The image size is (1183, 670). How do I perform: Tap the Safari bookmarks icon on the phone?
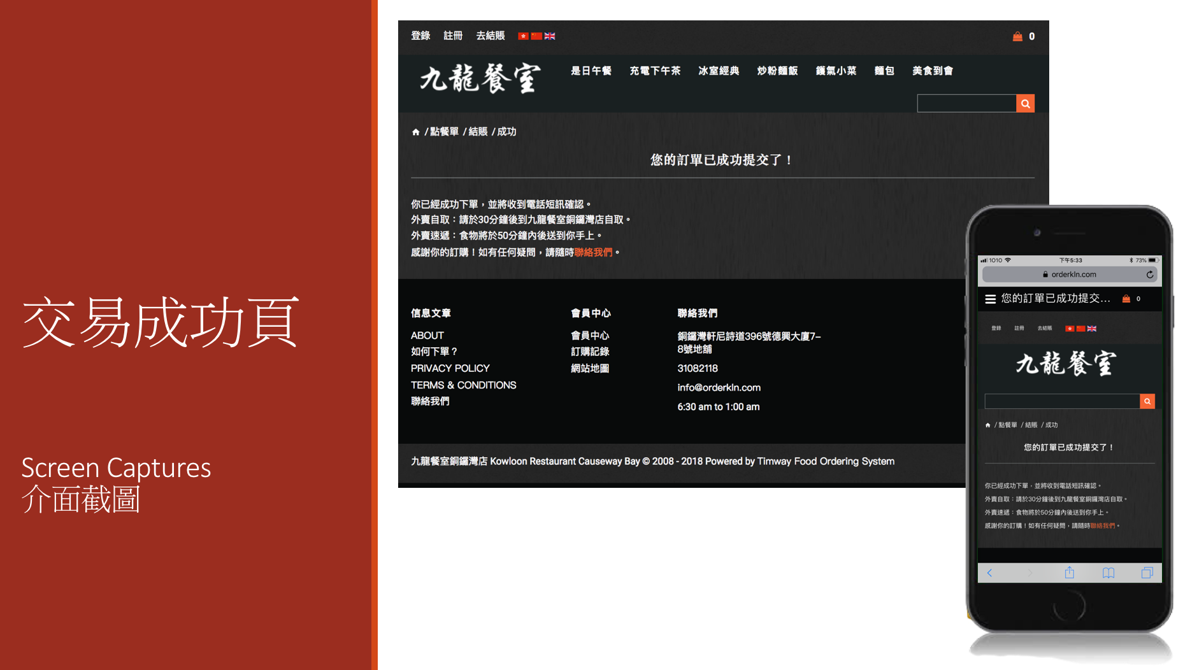click(x=1108, y=573)
